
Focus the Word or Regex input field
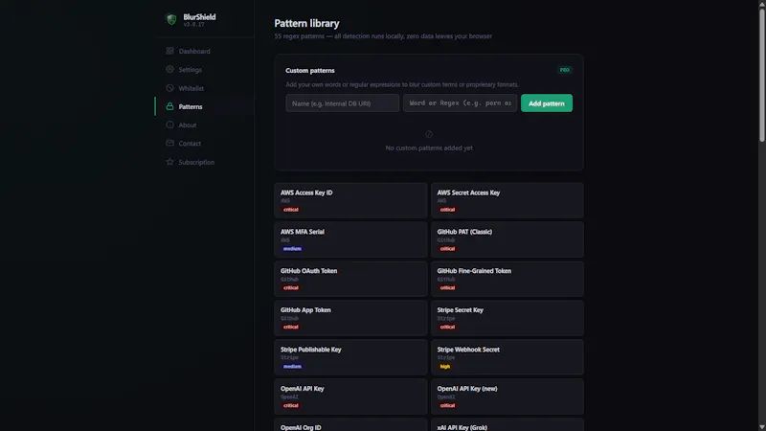pos(460,103)
